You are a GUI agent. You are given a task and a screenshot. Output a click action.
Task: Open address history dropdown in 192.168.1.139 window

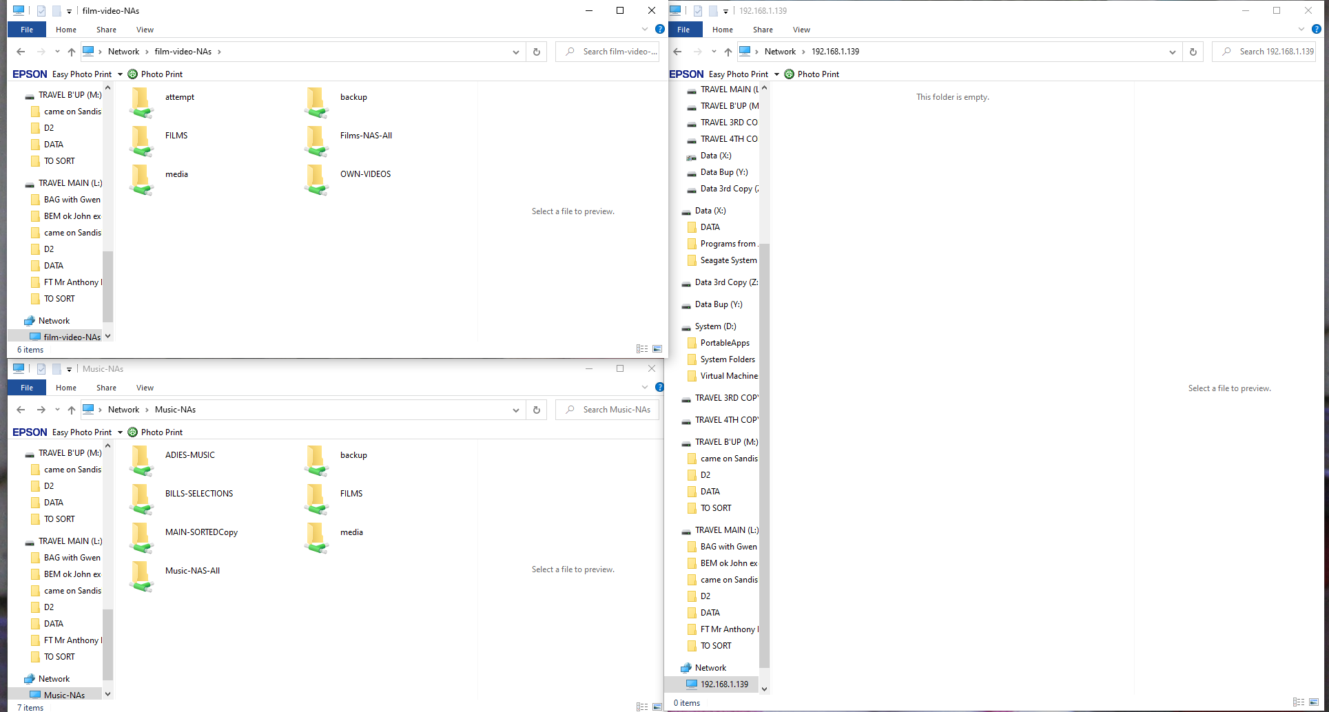tap(1172, 52)
